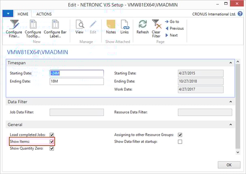Clear Filter in Page group
246x174 pixels.
click(x=156, y=29)
